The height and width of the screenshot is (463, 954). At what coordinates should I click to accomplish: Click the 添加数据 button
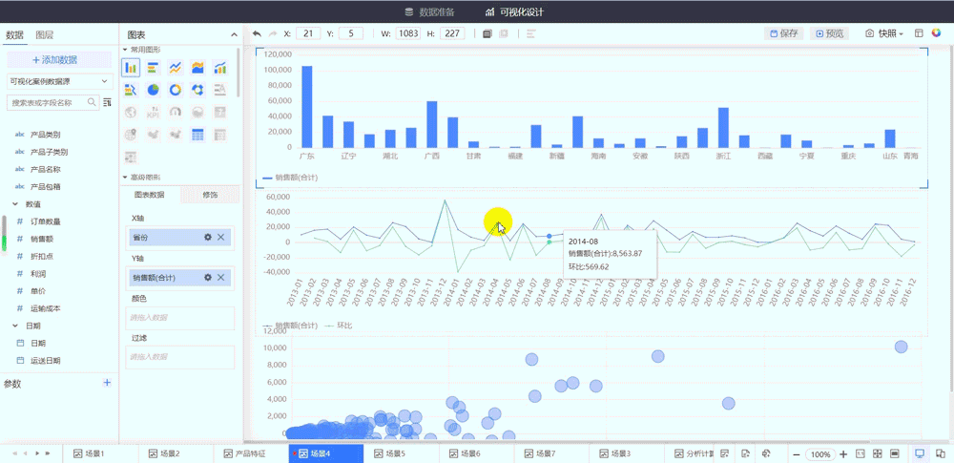[x=58, y=59]
